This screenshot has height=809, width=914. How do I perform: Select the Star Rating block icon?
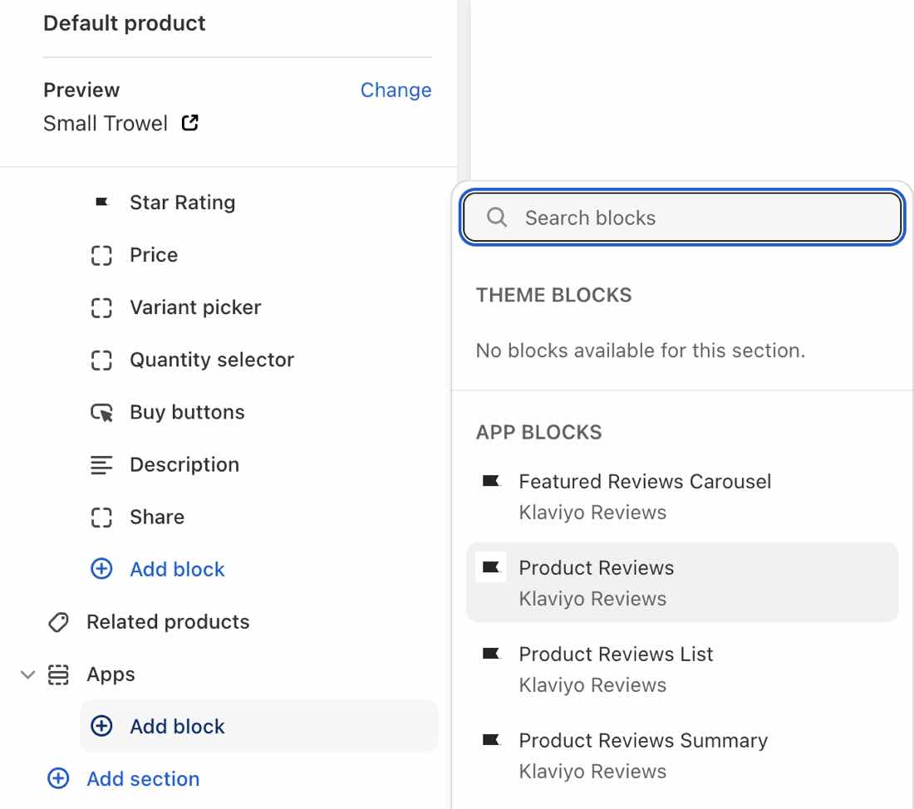coord(101,202)
